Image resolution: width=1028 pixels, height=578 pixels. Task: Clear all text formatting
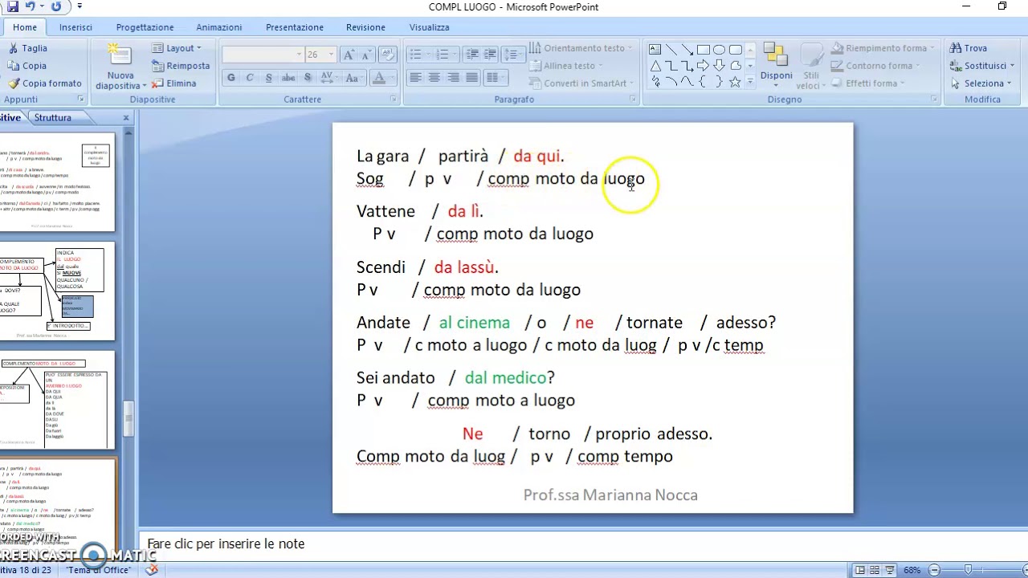click(x=388, y=55)
